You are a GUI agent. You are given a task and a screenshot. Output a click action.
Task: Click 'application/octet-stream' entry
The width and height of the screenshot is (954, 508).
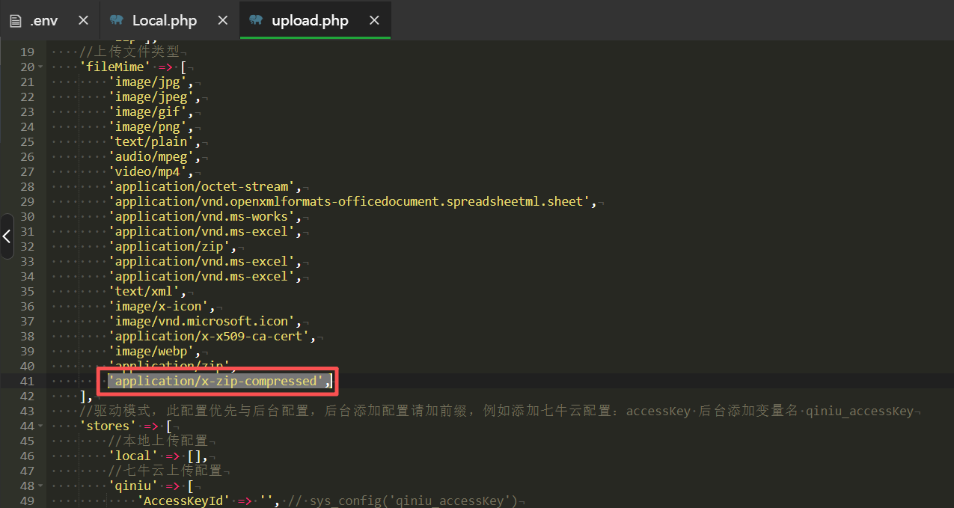204,186
